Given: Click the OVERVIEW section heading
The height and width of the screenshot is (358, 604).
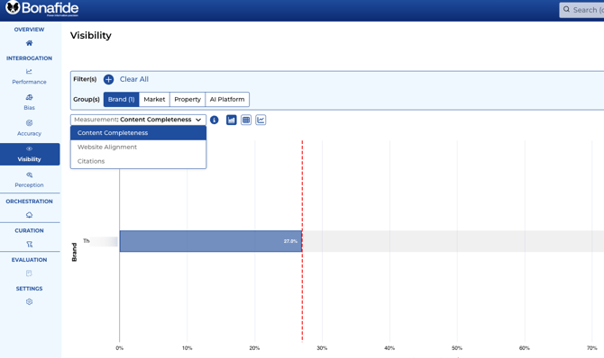Looking at the screenshot, I should pos(29,30).
